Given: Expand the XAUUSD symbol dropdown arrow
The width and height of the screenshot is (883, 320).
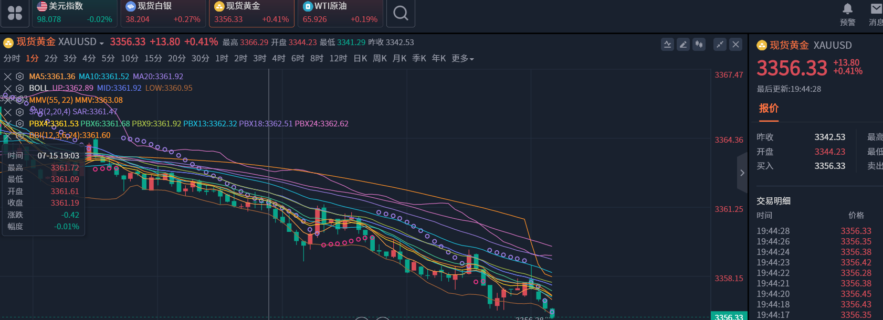Looking at the screenshot, I should click(x=102, y=43).
